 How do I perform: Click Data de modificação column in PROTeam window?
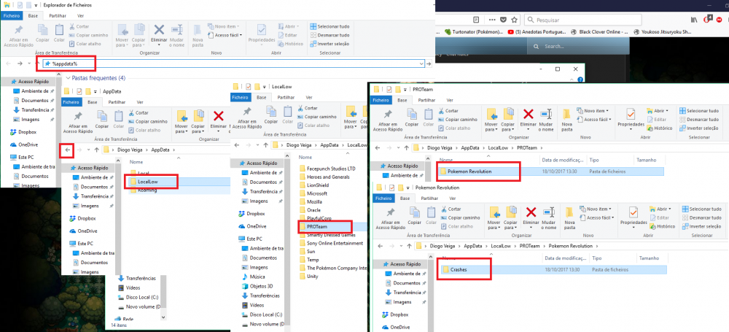[562, 160]
